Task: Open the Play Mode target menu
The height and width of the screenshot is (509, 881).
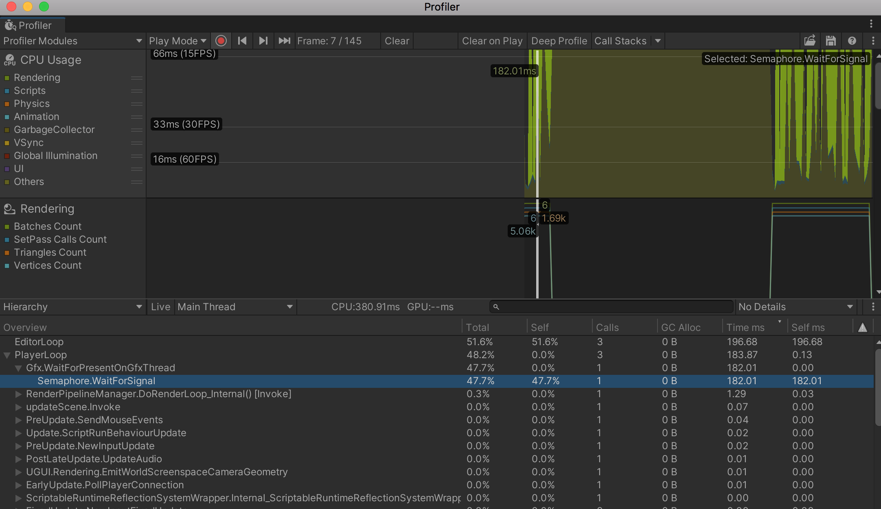Action: pyautogui.click(x=178, y=41)
